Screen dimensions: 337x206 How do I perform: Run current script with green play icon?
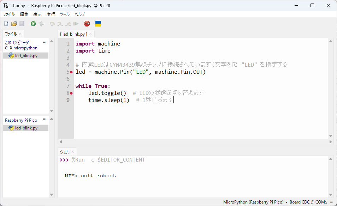click(x=33, y=24)
